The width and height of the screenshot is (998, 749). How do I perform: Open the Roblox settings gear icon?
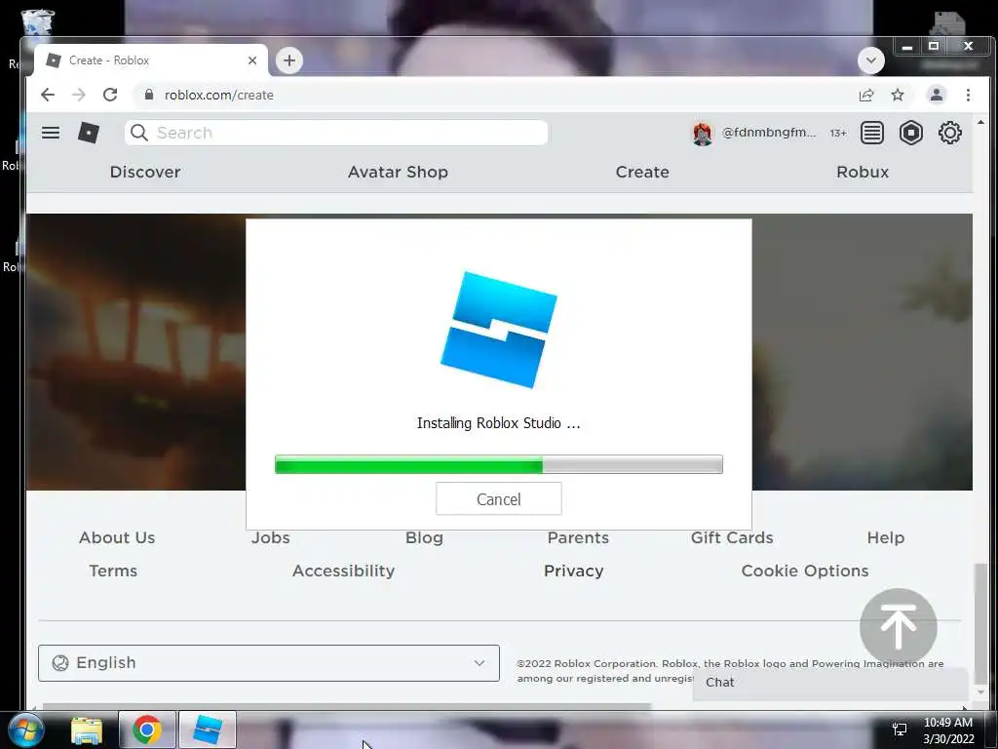pyautogui.click(x=949, y=133)
